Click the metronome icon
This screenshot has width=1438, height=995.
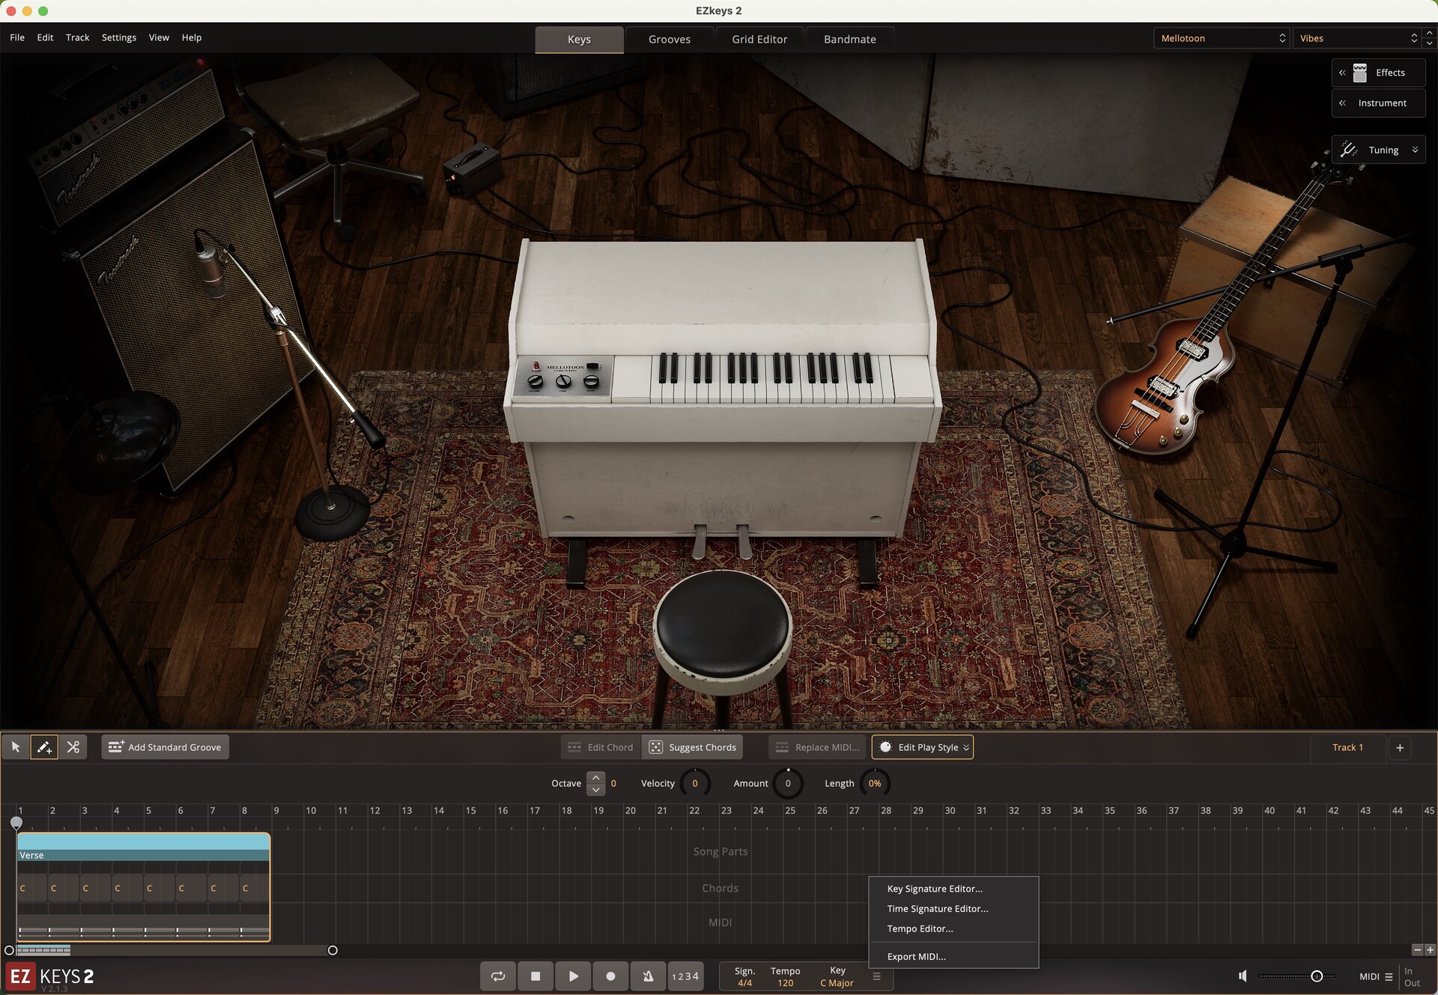pos(648,976)
